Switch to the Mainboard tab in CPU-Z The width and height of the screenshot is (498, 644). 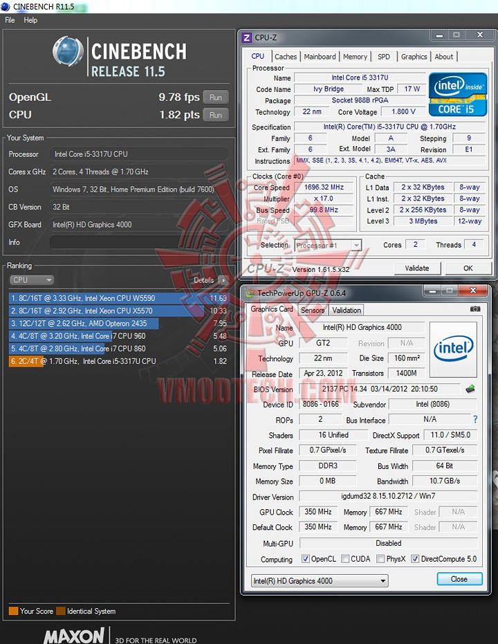(x=320, y=57)
